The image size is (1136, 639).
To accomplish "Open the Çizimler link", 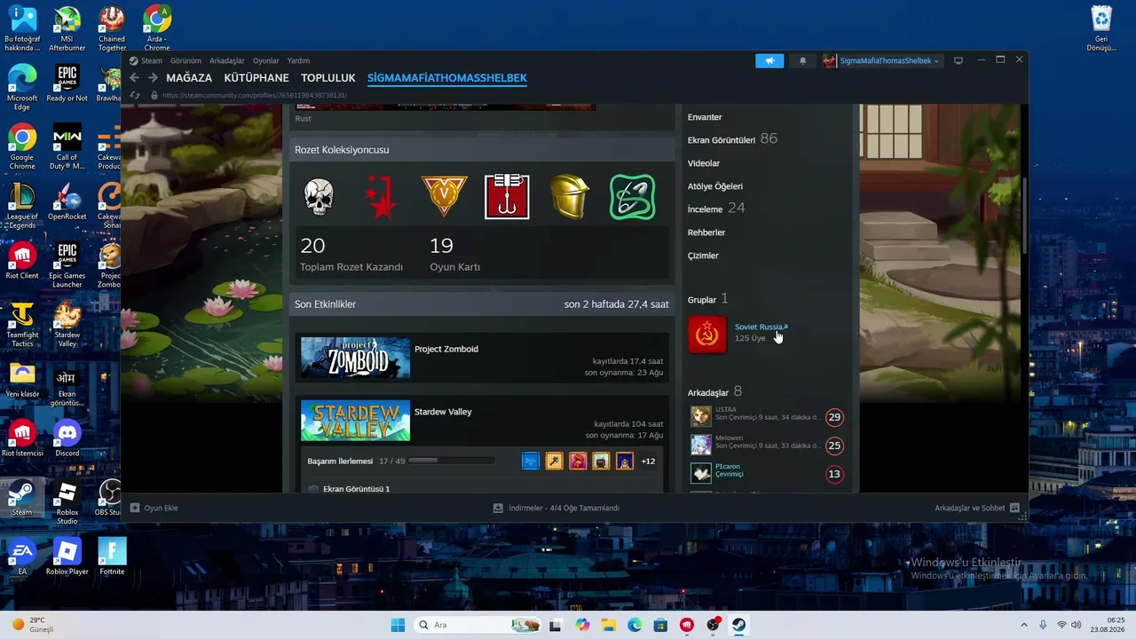I will (x=703, y=256).
